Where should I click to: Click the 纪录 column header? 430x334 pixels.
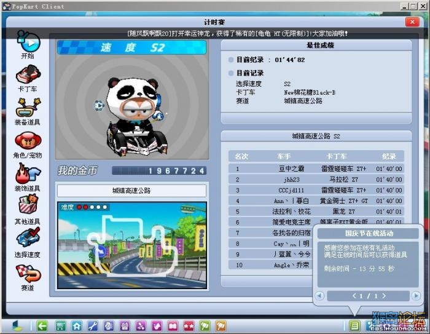(x=389, y=156)
